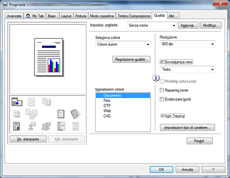Click the grey booklet cover sheets icon

pyautogui.click(x=75, y=114)
